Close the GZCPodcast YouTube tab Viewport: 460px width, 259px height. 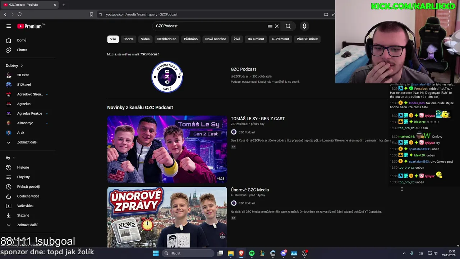coord(55,5)
